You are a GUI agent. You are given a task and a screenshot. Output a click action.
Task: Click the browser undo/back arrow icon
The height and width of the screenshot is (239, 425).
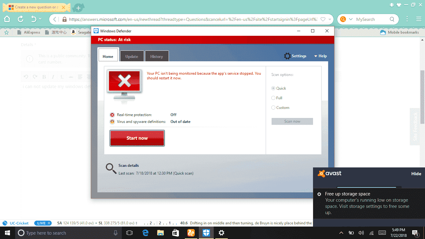click(x=34, y=19)
